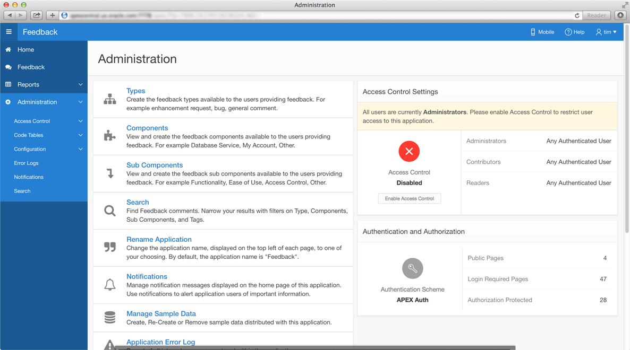
Task: Click the Search magnifying glass icon
Action: pos(110,211)
